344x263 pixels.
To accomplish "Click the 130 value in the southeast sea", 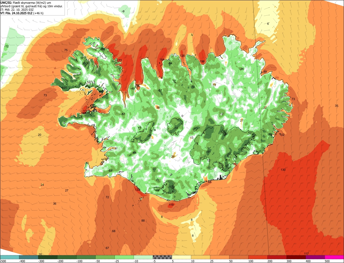I will (x=283, y=170).
